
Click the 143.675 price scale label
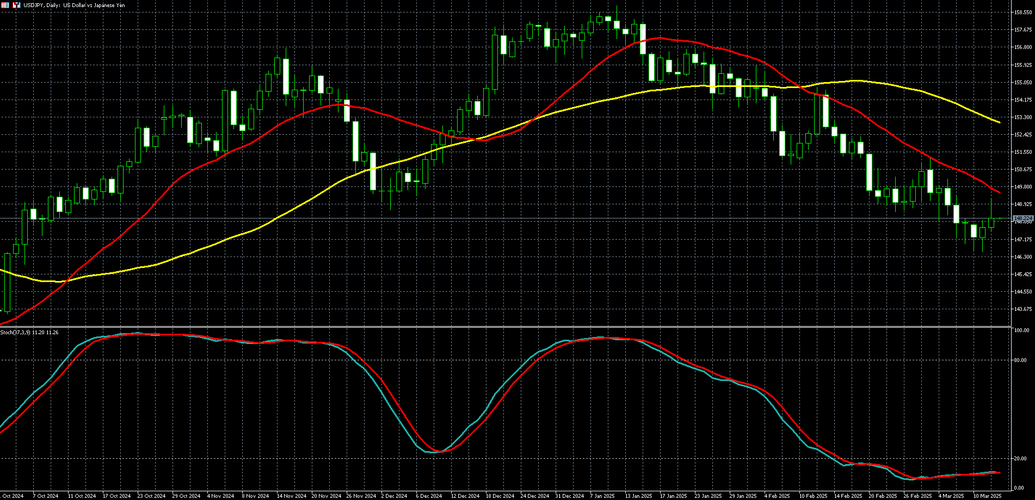click(1023, 309)
